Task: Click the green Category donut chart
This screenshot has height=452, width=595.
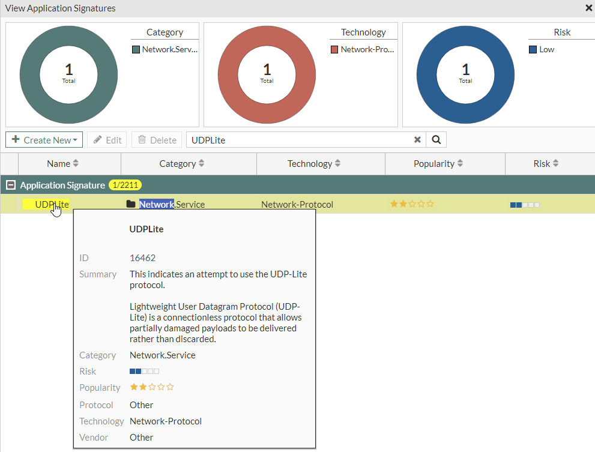Action: pyautogui.click(x=68, y=75)
